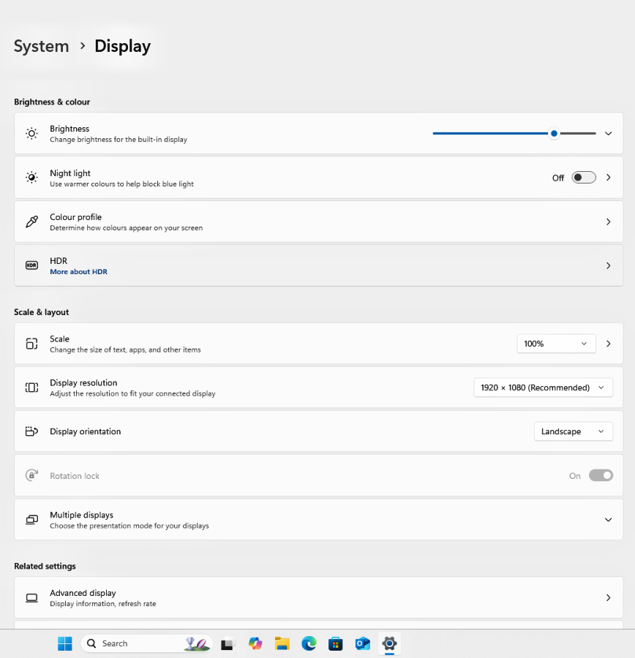635x658 pixels.
Task: Open Advanced display settings
Action: click(318, 597)
